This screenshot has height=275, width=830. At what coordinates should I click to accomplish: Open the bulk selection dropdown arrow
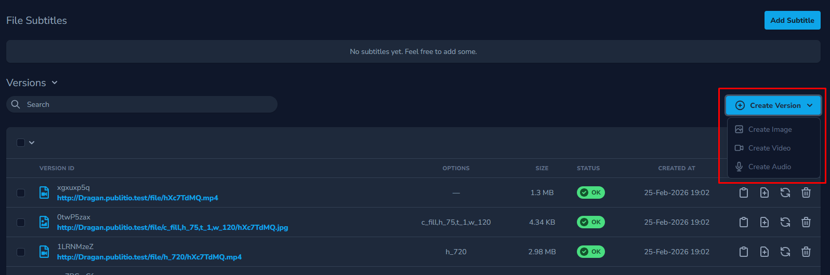pyautogui.click(x=32, y=143)
